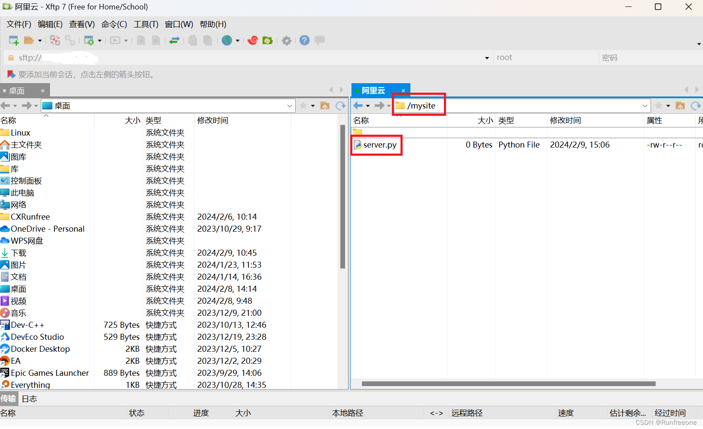Click the root username field
703x429 pixels.
click(546, 57)
